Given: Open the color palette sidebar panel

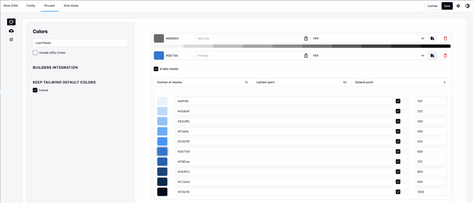Looking at the screenshot, I should click(x=11, y=22).
